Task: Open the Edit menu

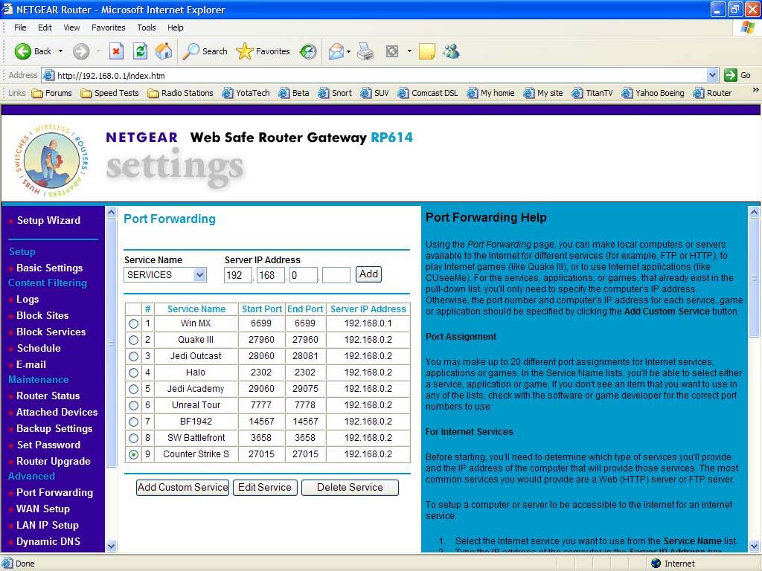Action: [45, 28]
